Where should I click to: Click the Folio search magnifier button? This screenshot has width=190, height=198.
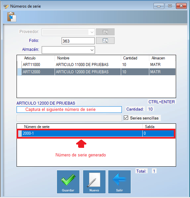point(105,41)
